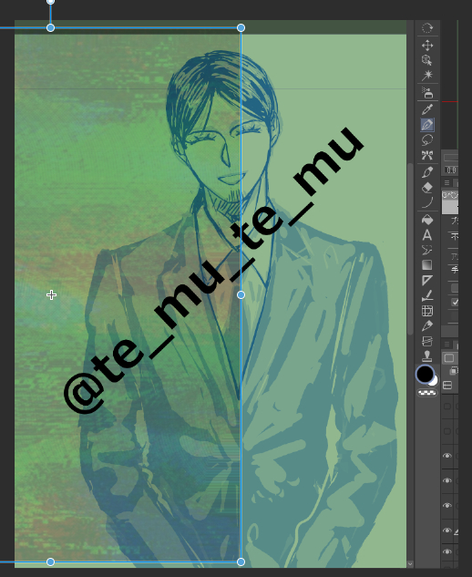The image size is (472, 577).
Task: Select the Pencil tool below frame tool
Action: pos(427,326)
